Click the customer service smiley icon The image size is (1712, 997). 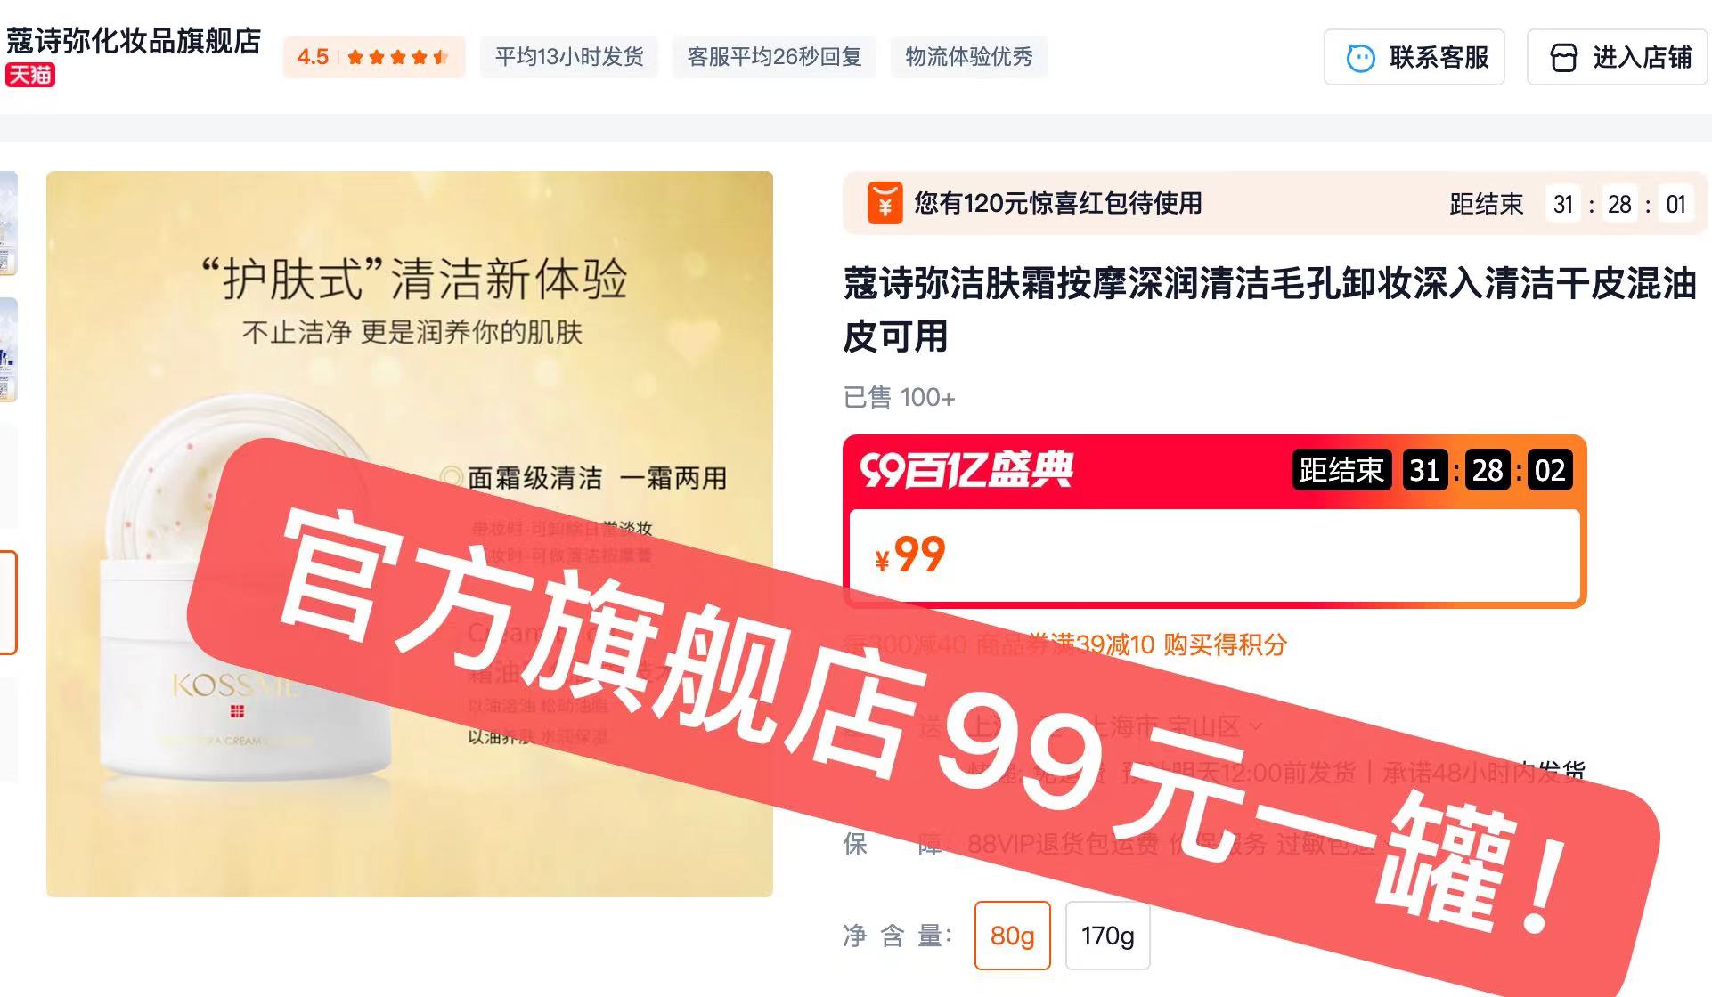1360,58
